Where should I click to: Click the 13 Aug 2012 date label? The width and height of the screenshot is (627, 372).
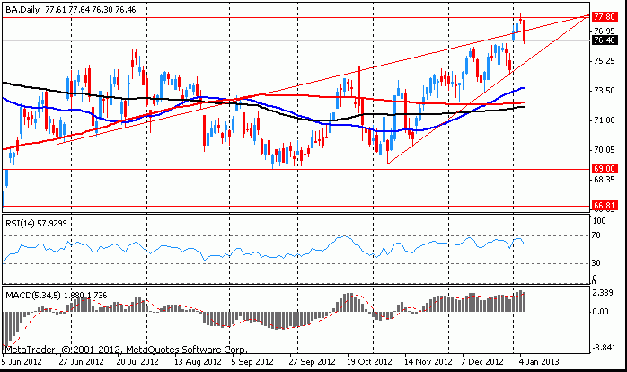tap(199, 361)
